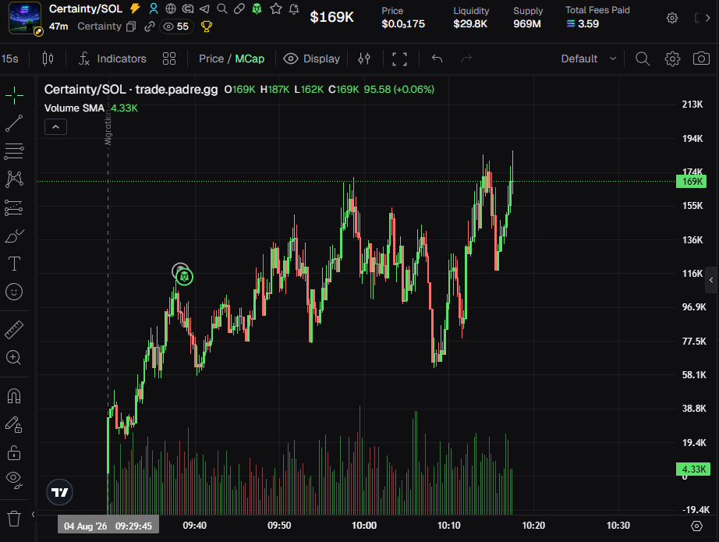
Task: Expand the right sidebar with the edge arrow
Action: click(711, 280)
